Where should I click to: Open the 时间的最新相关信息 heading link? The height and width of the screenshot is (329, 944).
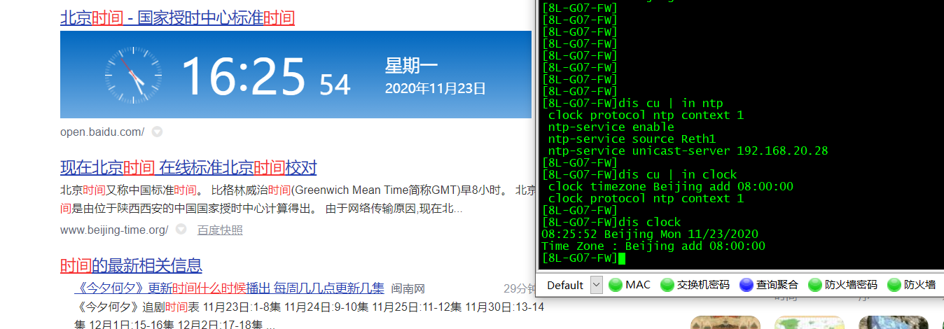coord(131,266)
